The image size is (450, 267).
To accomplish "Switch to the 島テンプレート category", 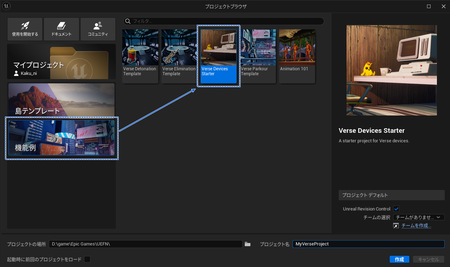I will click(x=61, y=100).
